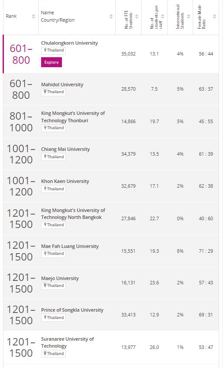Open Mahidol University page

coord(62,85)
